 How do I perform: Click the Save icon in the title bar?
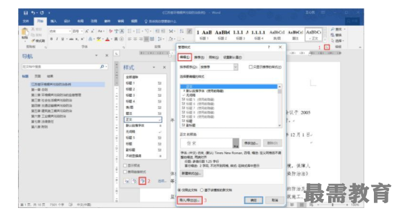25,13
